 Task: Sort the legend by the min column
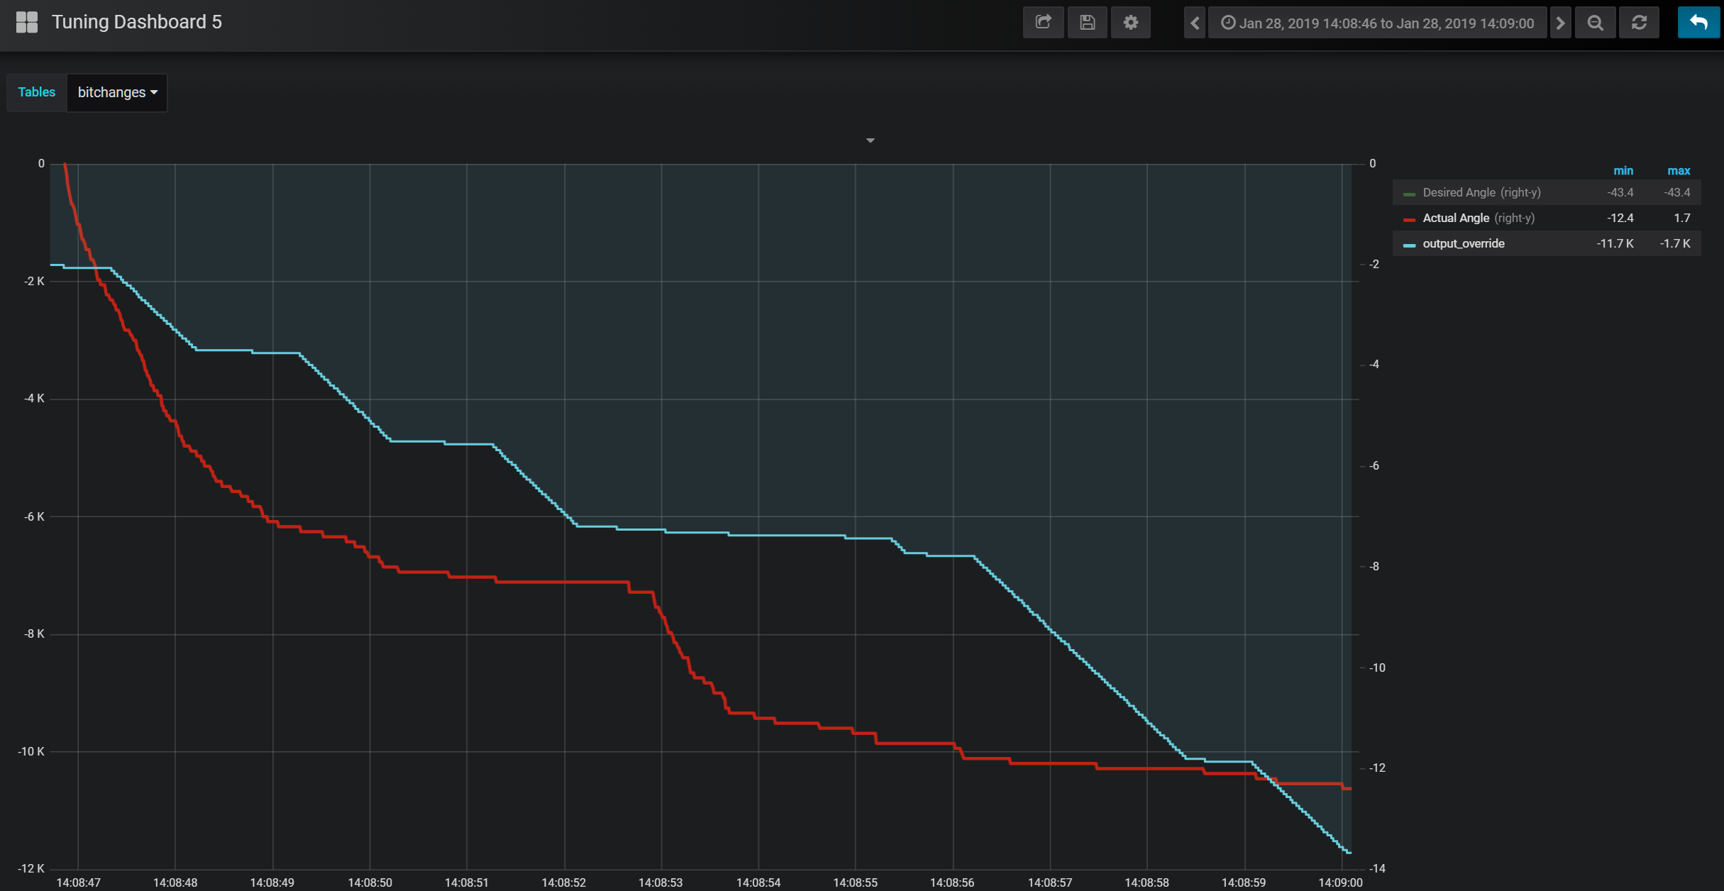pos(1623,170)
